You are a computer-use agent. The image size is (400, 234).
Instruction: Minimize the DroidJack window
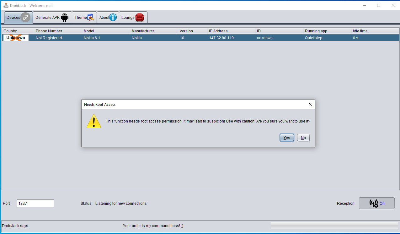coord(365,5)
